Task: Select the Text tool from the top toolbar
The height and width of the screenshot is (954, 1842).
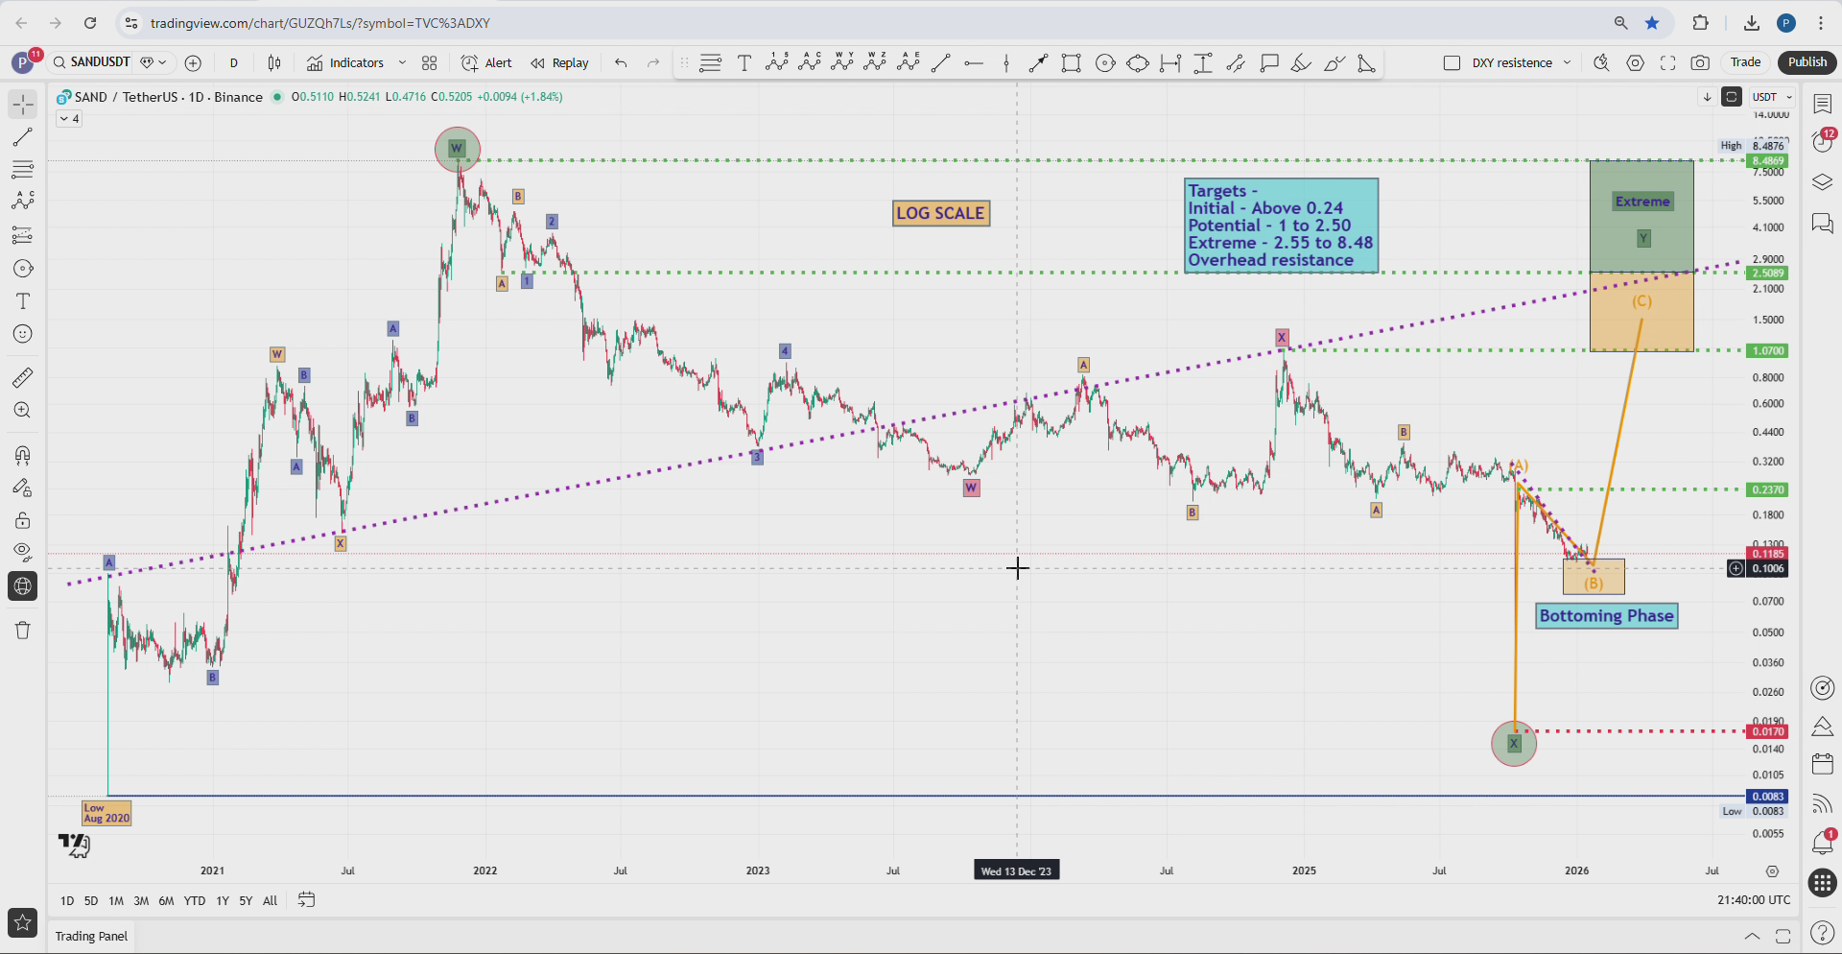Action: click(x=744, y=63)
